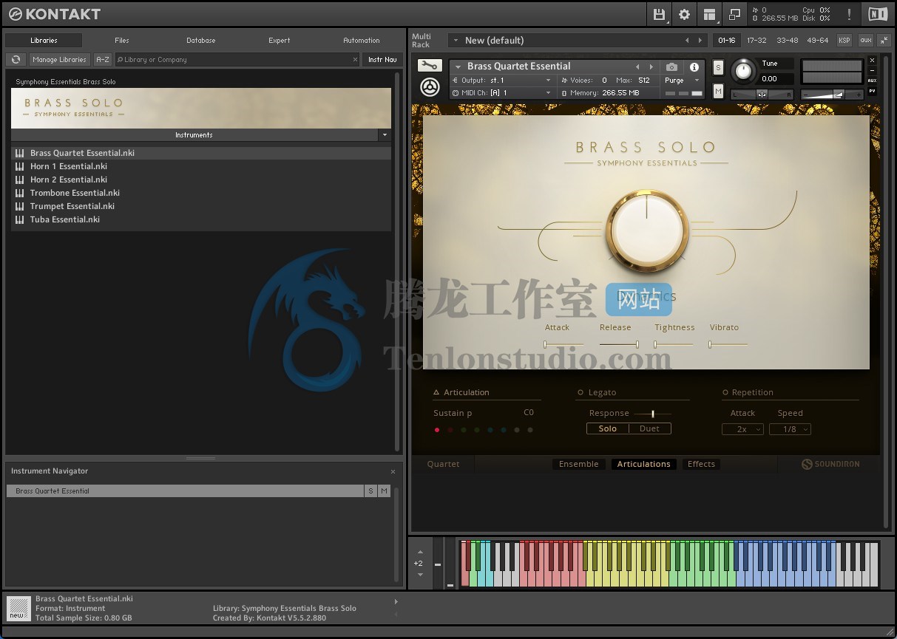Screen dimensions: 897x639
Task: Open the KSP script editor
Action: pos(844,40)
